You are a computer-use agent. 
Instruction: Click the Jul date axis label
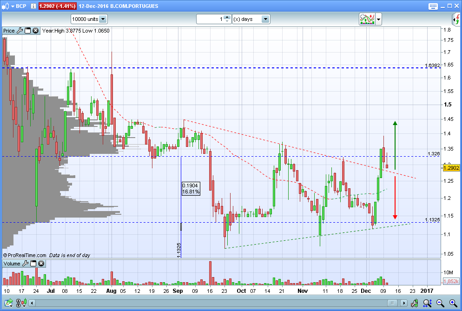pos(51,291)
